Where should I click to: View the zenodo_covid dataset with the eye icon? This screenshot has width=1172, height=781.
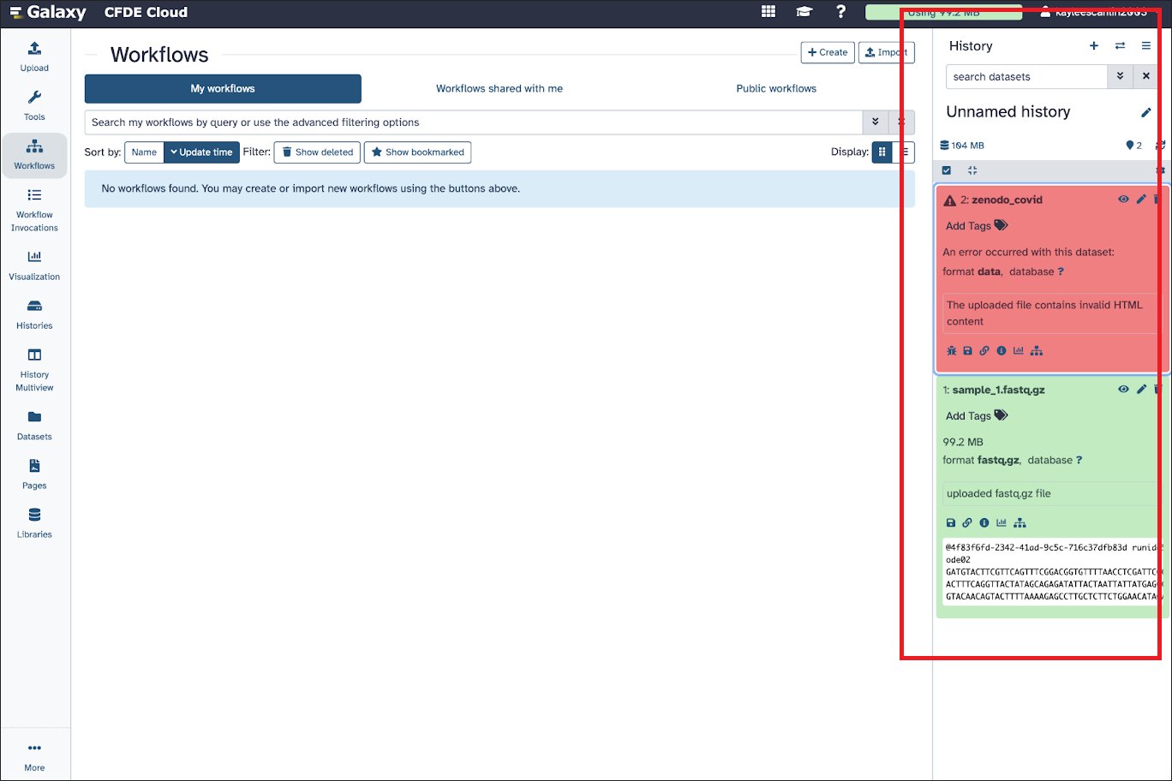(1123, 200)
